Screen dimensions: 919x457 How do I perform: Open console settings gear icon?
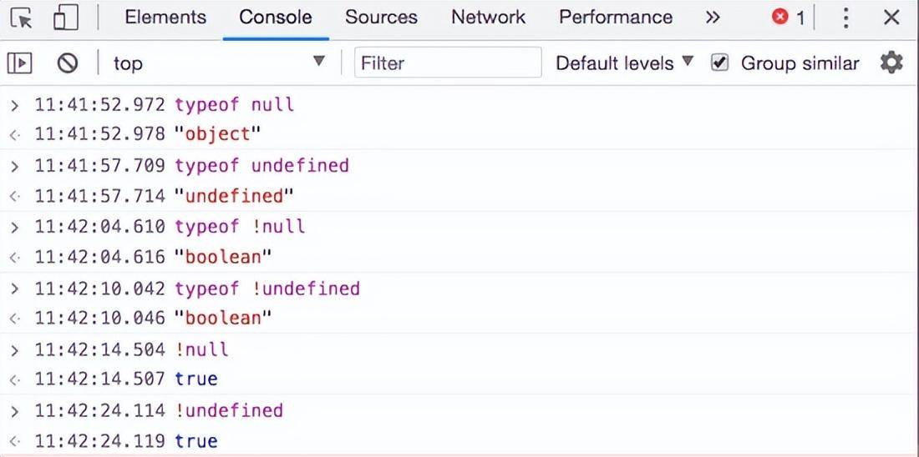(891, 63)
